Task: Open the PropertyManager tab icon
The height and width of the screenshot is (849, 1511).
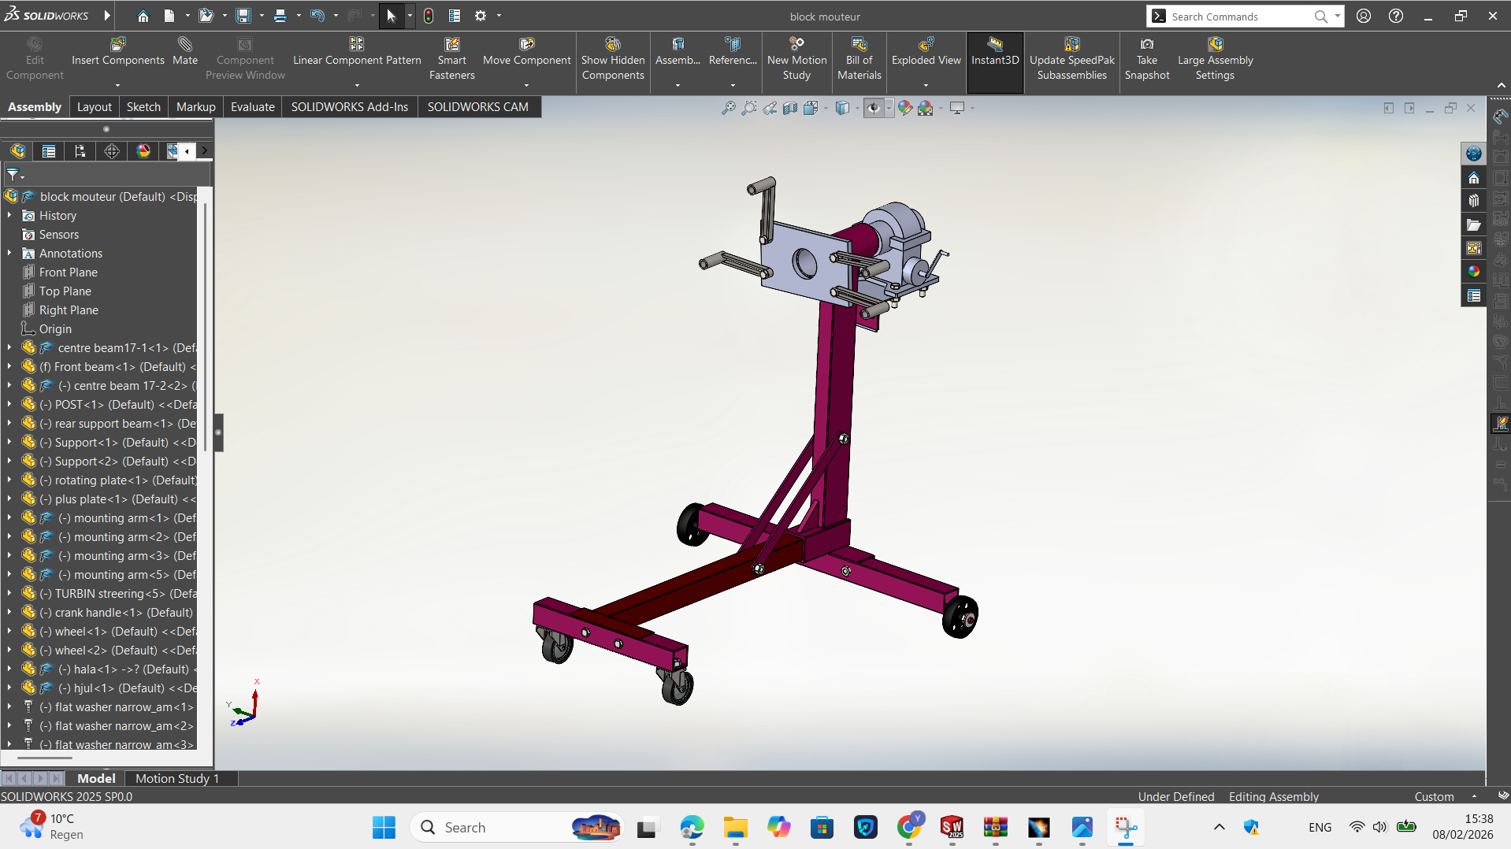Action: pos(49,151)
